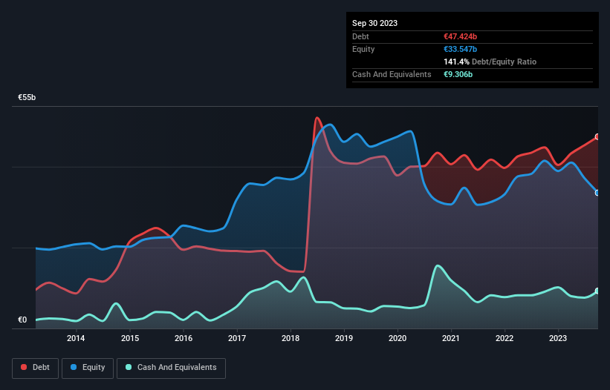Image resolution: width=610 pixels, height=390 pixels.
Task: Click the €9.306b cash value
Action: pyautogui.click(x=458, y=74)
